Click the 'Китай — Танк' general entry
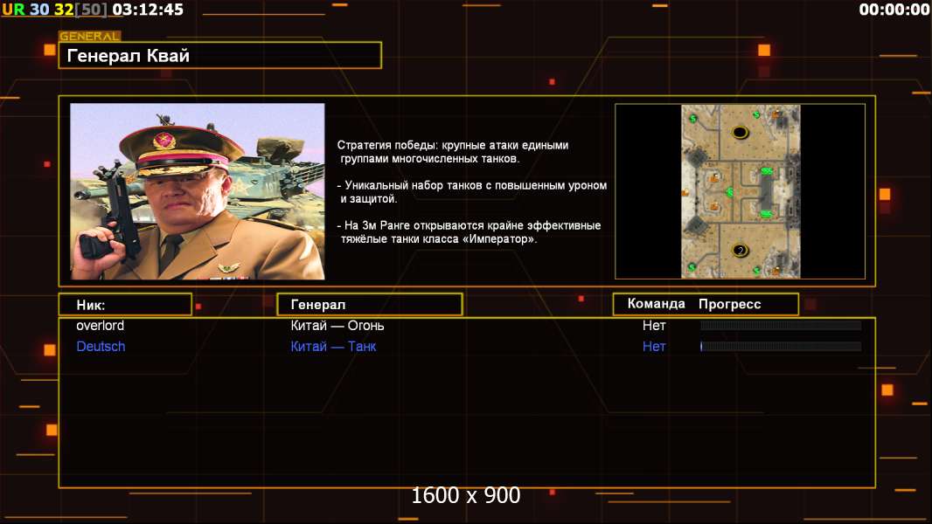This screenshot has height=524, width=932. pos(333,346)
